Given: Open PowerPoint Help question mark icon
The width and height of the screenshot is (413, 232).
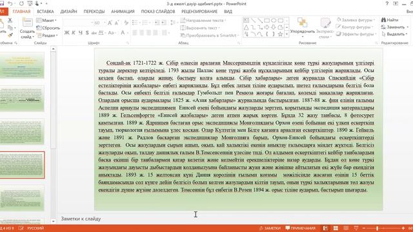Looking at the screenshot, I should 387,4.
